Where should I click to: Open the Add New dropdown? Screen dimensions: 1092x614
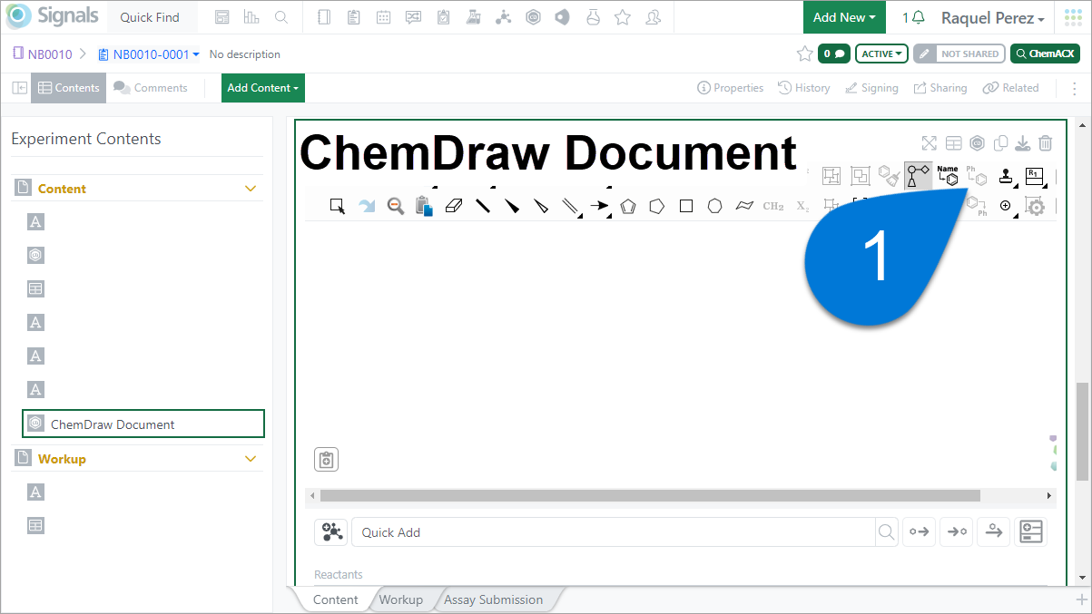pos(844,17)
